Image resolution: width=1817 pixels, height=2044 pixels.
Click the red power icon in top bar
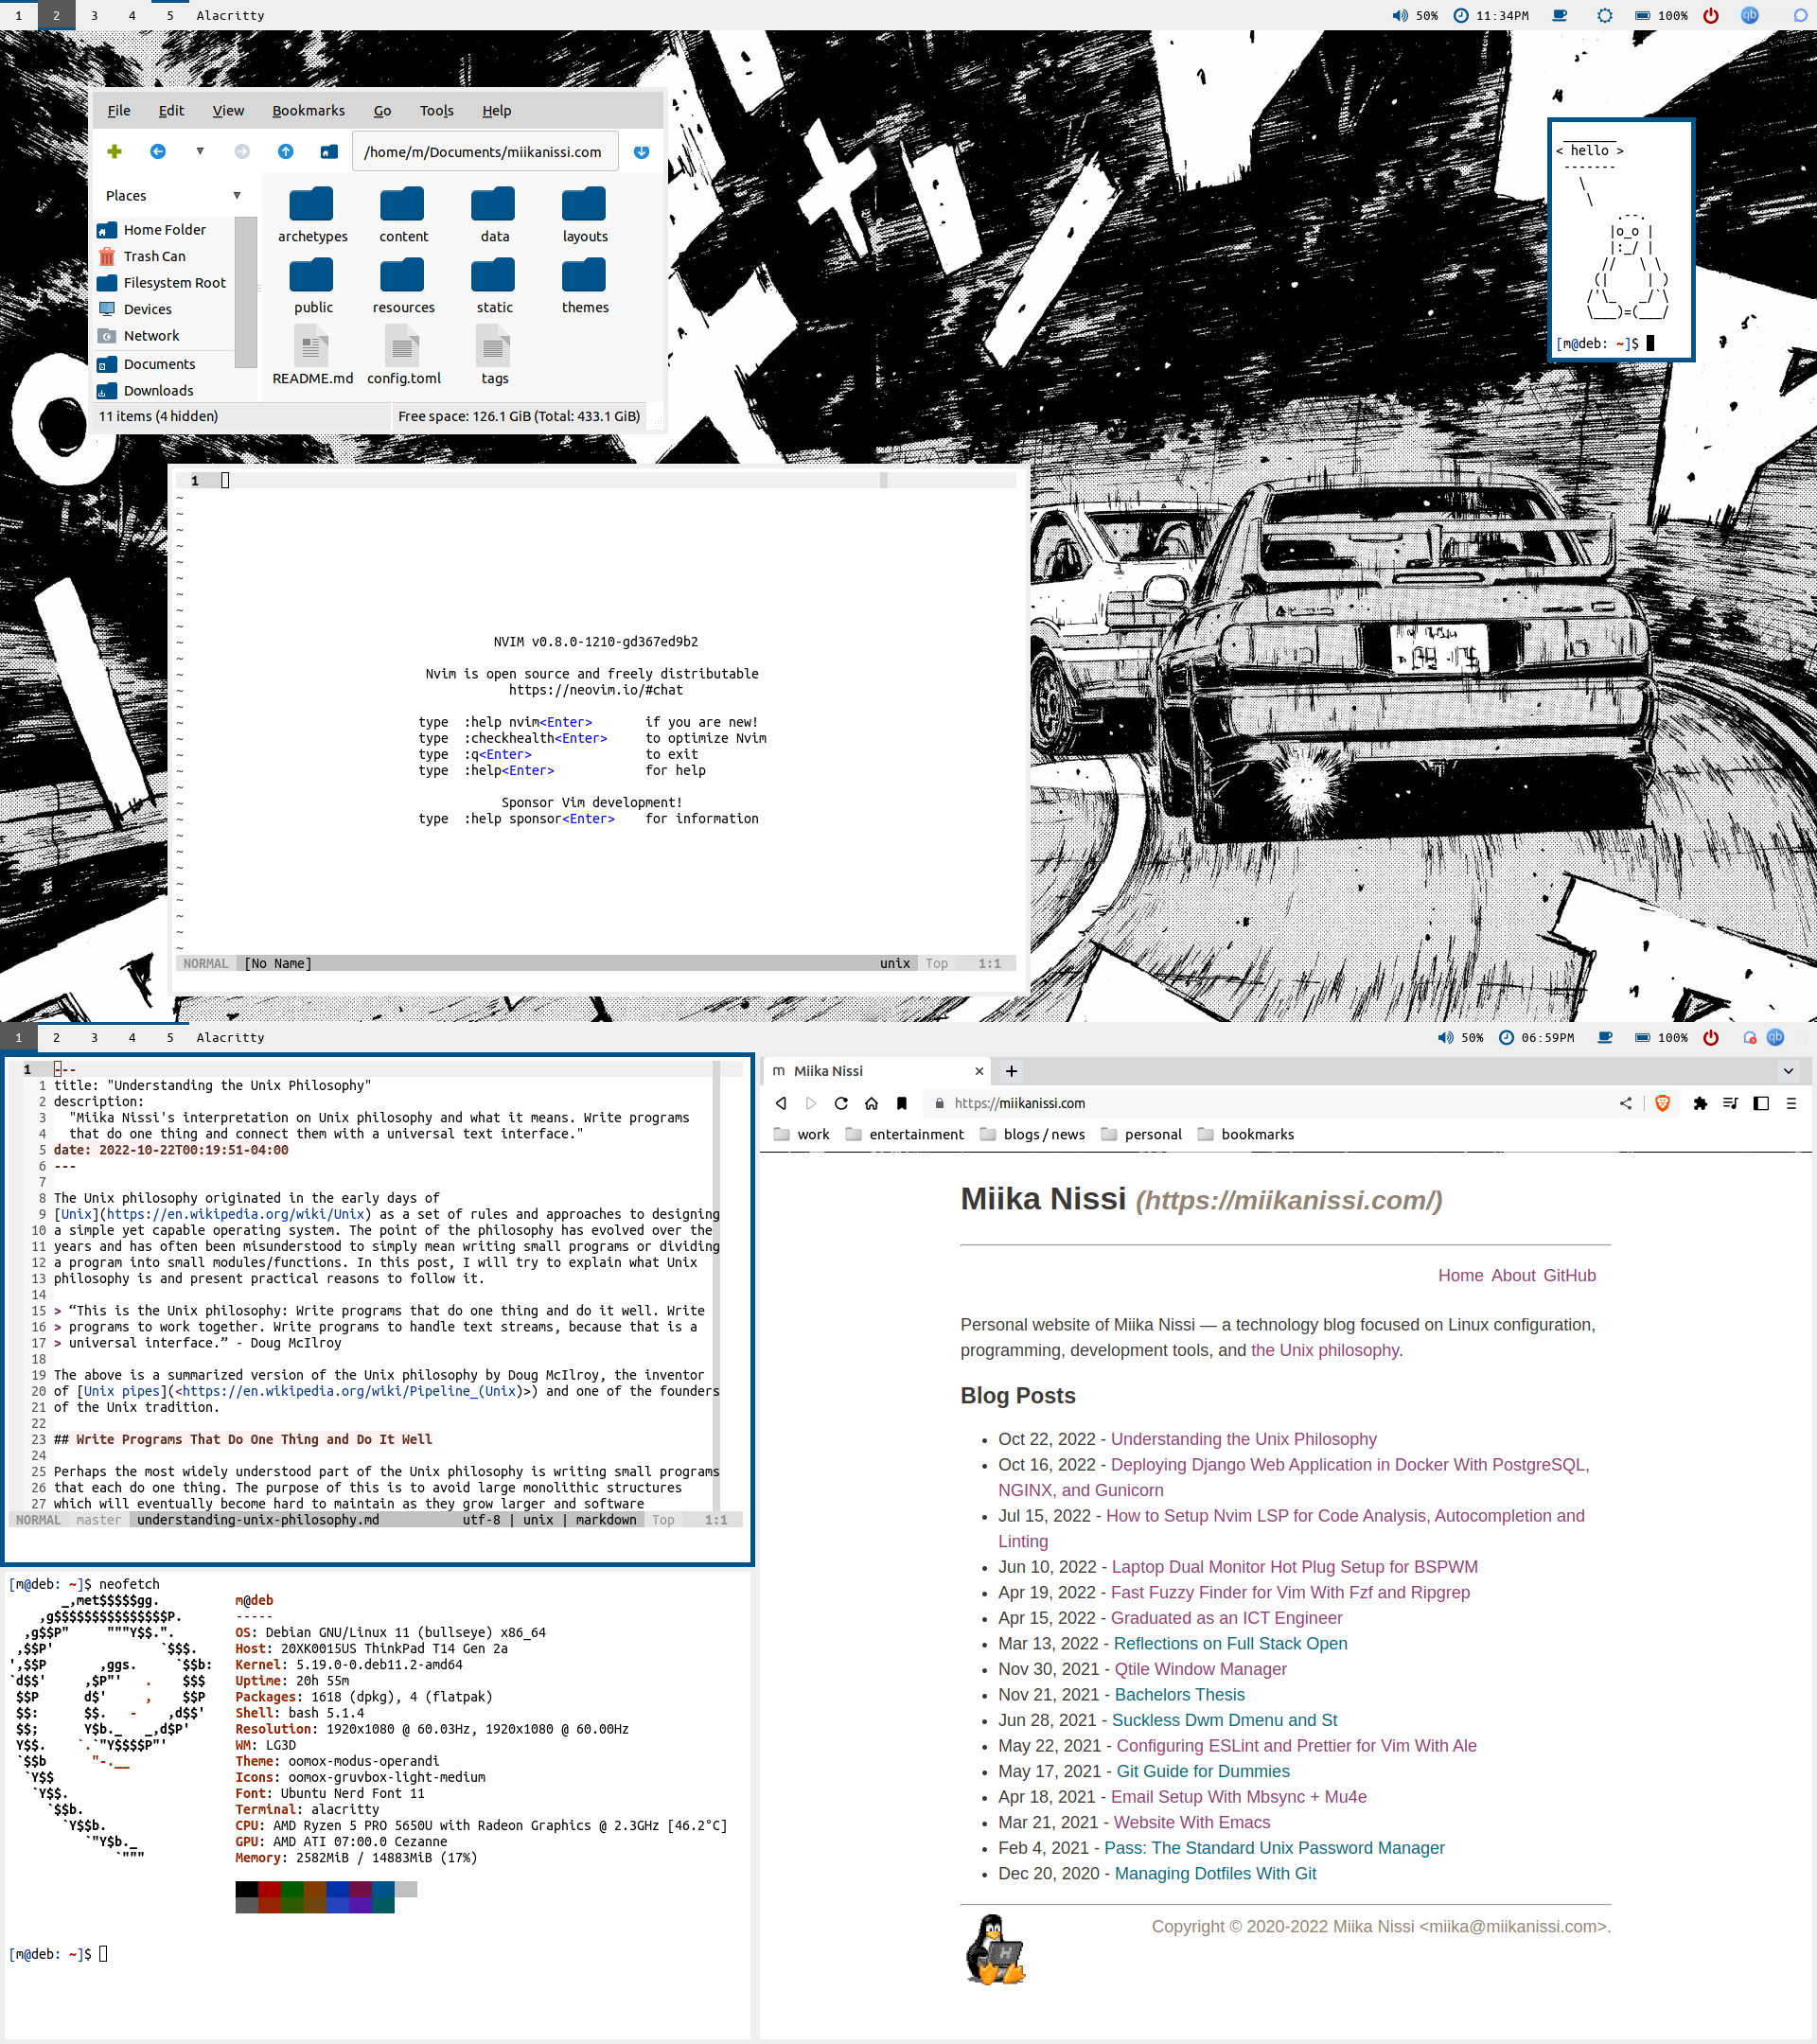click(1711, 15)
